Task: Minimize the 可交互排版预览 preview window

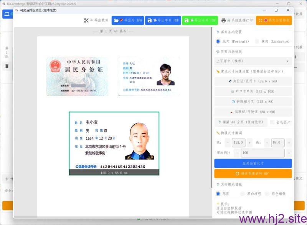Action: pos(264,10)
